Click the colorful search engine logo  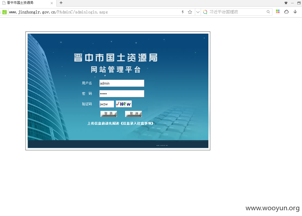click(x=205, y=12)
